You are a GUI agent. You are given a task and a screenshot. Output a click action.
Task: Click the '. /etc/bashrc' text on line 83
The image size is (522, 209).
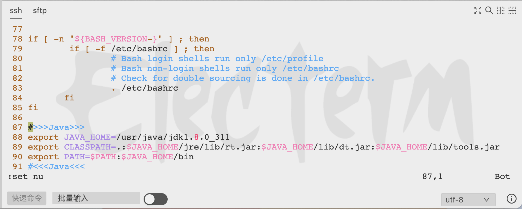click(x=145, y=88)
